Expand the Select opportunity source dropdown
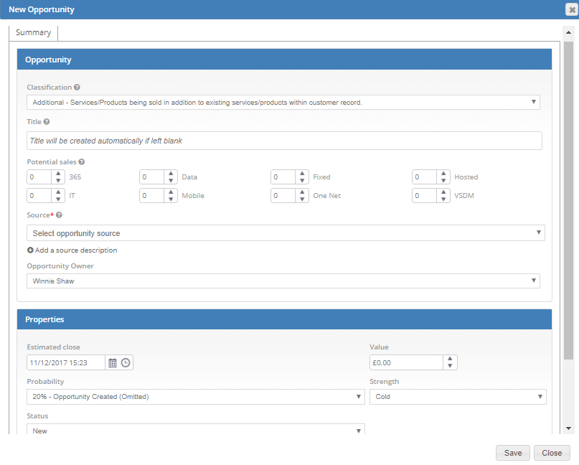 point(286,233)
